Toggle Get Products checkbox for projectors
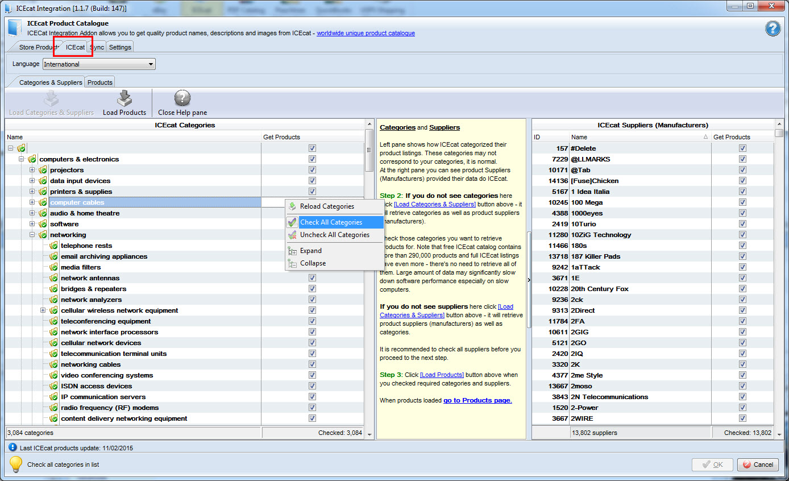This screenshot has width=789, height=481. point(312,170)
